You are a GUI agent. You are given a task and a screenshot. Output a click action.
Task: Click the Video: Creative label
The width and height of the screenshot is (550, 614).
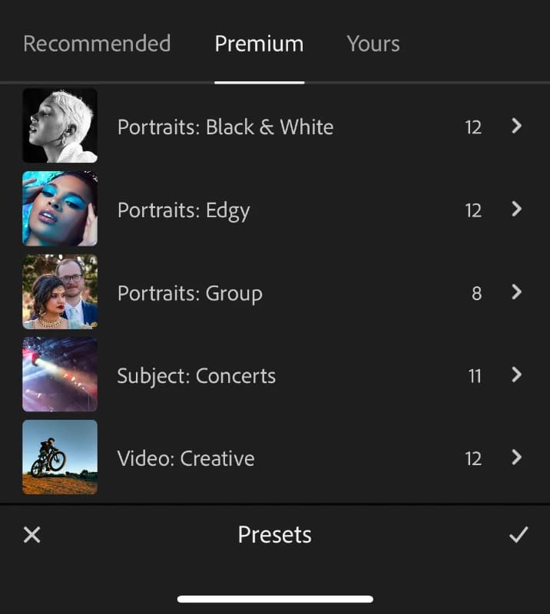click(186, 459)
